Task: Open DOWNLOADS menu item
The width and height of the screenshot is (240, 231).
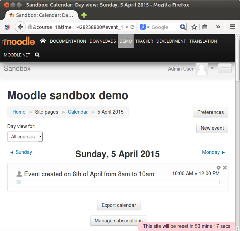Action: coord(103,41)
